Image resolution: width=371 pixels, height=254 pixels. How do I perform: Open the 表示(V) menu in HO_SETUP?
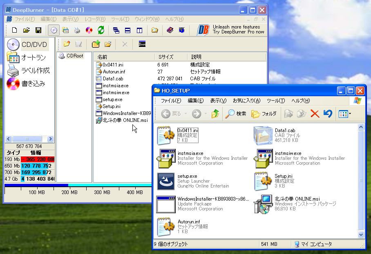218,101
